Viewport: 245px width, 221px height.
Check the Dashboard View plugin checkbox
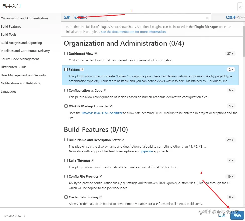tap(66, 54)
